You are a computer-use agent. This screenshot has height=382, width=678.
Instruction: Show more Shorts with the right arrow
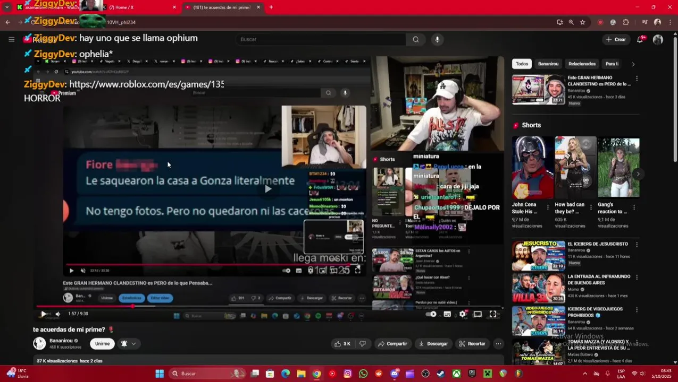click(638, 174)
